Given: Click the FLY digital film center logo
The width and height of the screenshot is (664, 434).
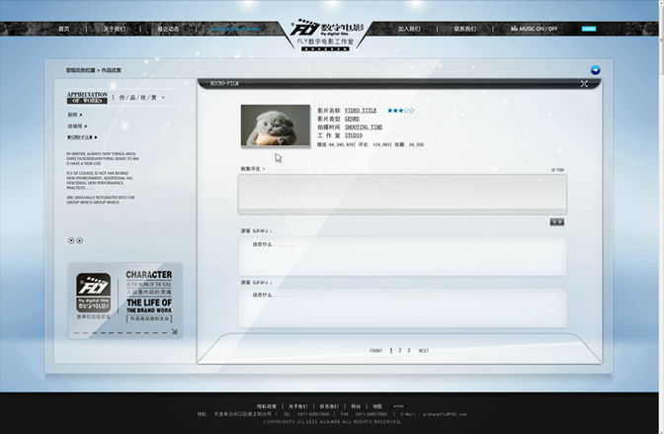Looking at the screenshot, I should 331,33.
